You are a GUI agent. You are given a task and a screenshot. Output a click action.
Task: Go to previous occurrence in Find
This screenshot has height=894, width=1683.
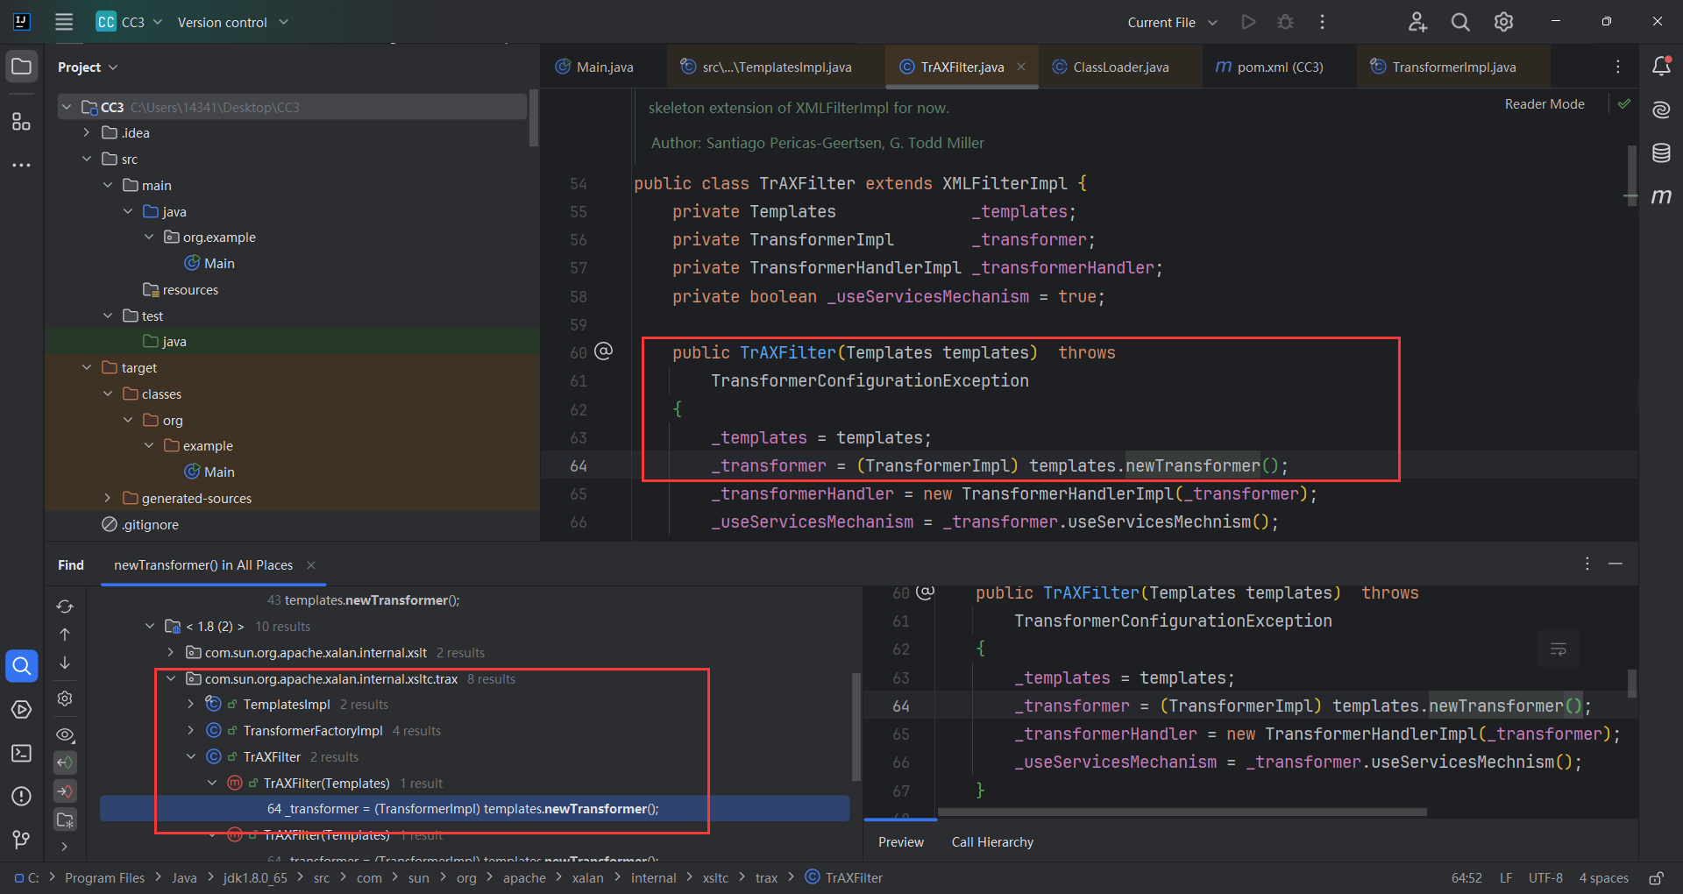point(65,635)
